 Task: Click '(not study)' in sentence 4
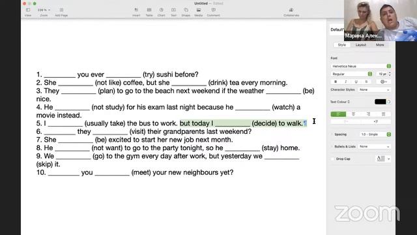[x=108, y=107]
